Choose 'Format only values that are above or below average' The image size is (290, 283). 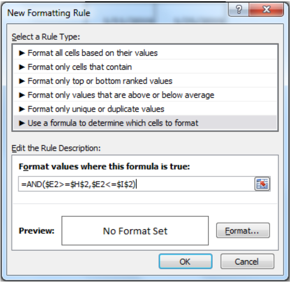pos(145,95)
